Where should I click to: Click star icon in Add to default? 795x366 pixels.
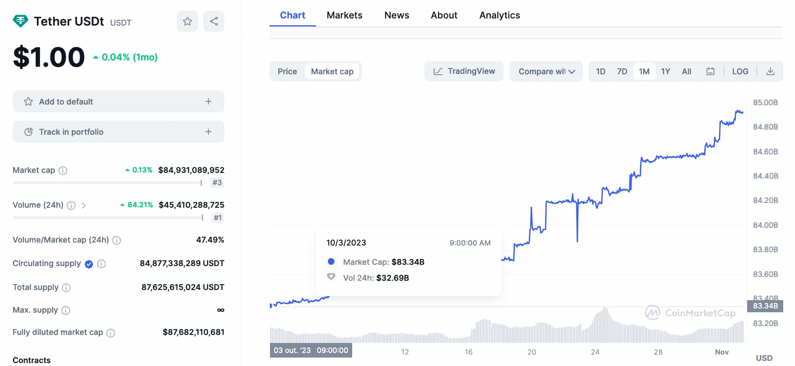[28, 102]
